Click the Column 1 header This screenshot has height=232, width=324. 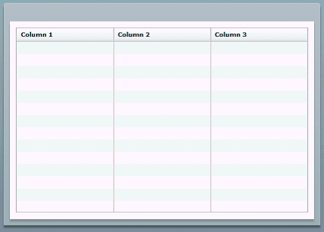(65, 35)
